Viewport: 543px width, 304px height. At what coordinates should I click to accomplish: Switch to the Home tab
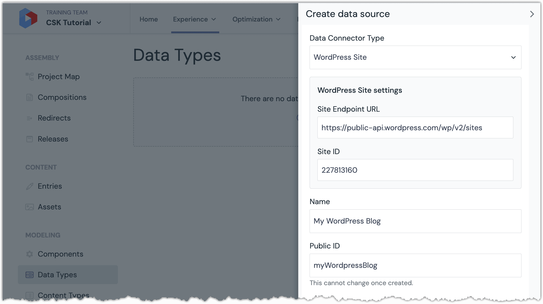point(149,19)
